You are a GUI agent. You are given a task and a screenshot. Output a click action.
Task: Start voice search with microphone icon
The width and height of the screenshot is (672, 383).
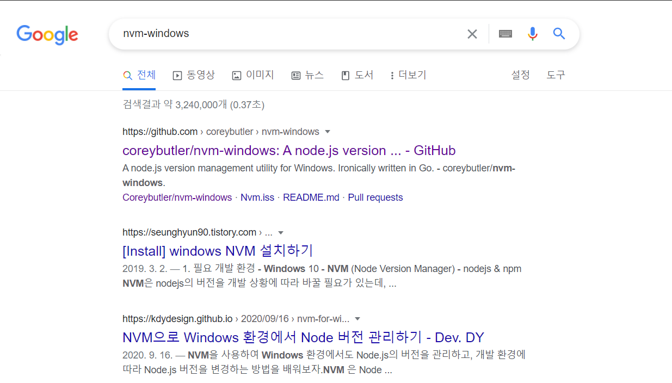(533, 34)
